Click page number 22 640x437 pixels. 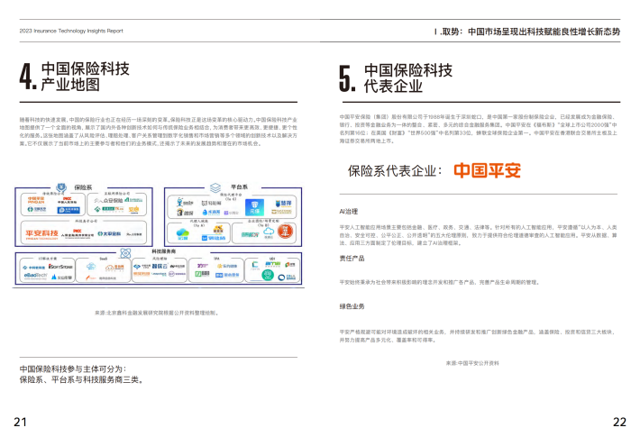coord(619,422)
